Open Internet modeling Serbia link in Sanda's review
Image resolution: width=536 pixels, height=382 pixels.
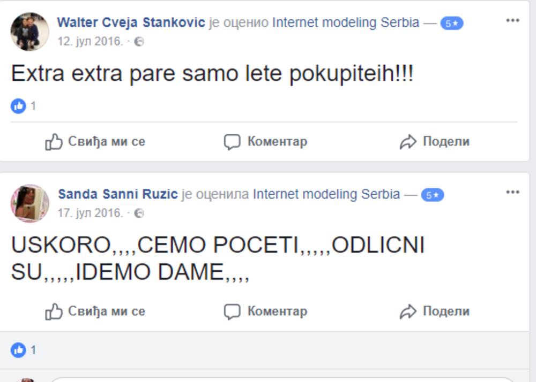click(326, 194)
